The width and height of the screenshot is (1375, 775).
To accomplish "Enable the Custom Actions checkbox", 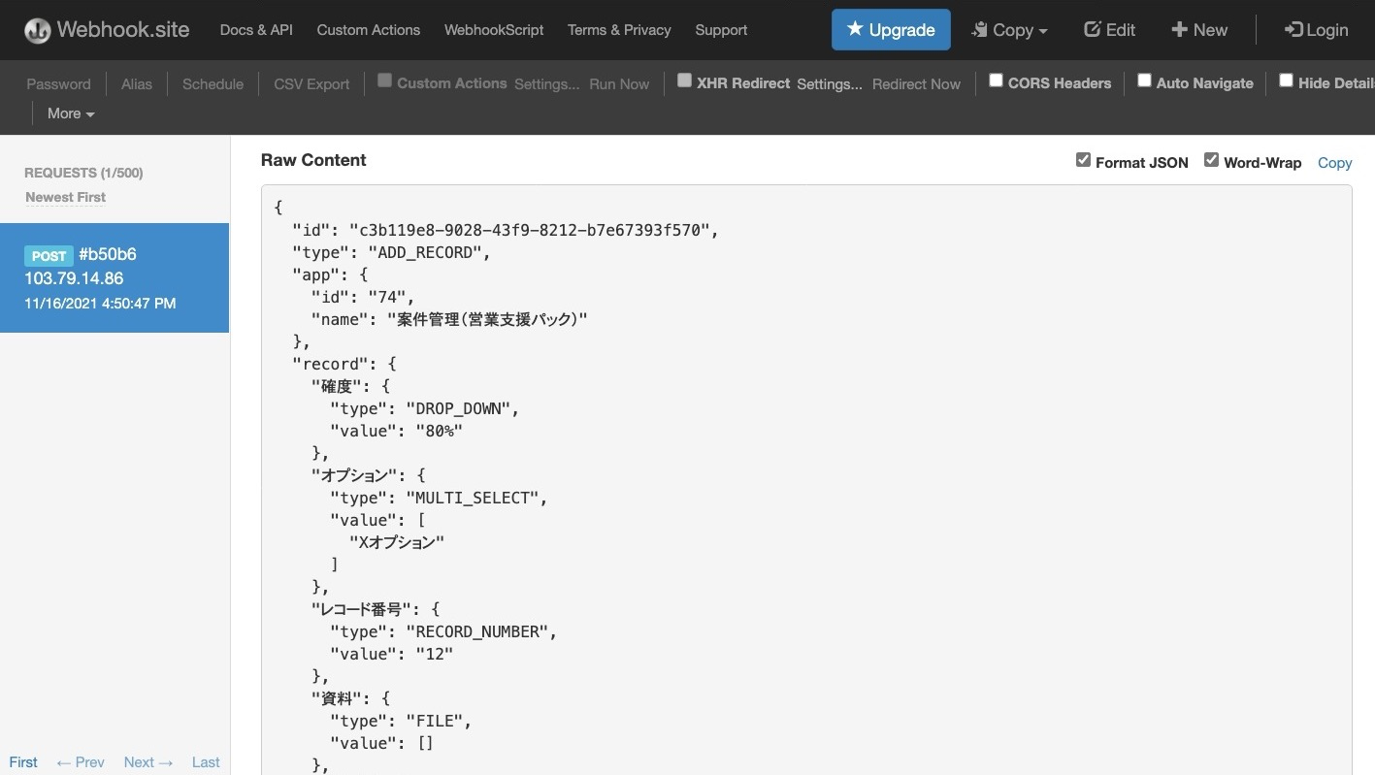I will pyautogui.click(x=384, y=81).
